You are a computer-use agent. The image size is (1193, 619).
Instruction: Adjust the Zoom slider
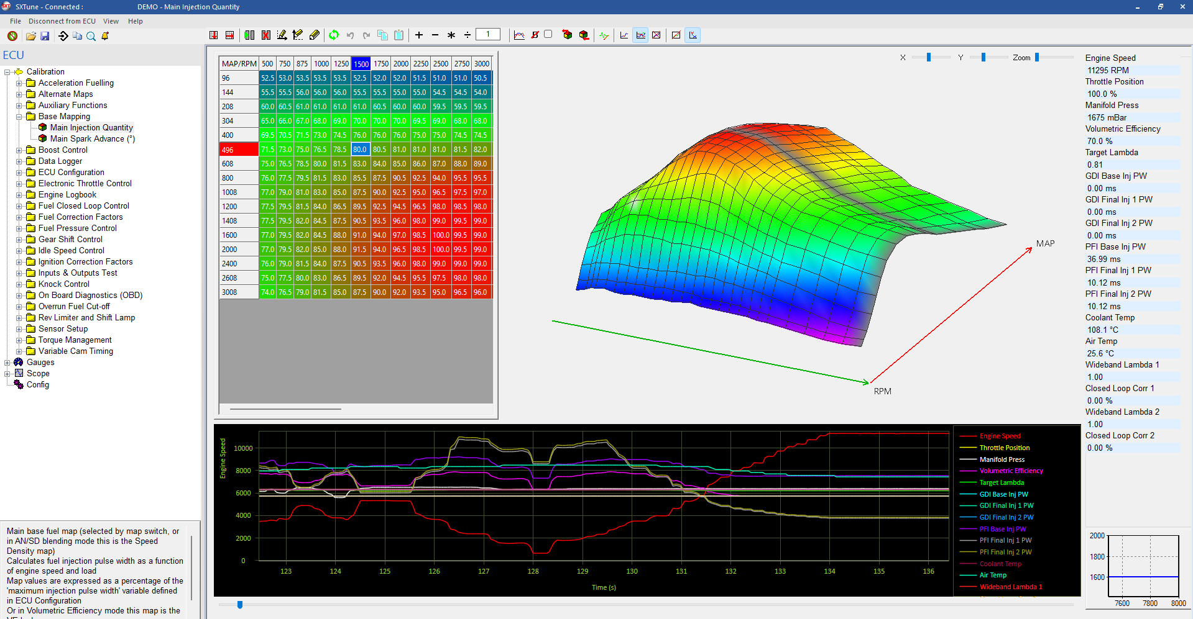click(1036, 57)
